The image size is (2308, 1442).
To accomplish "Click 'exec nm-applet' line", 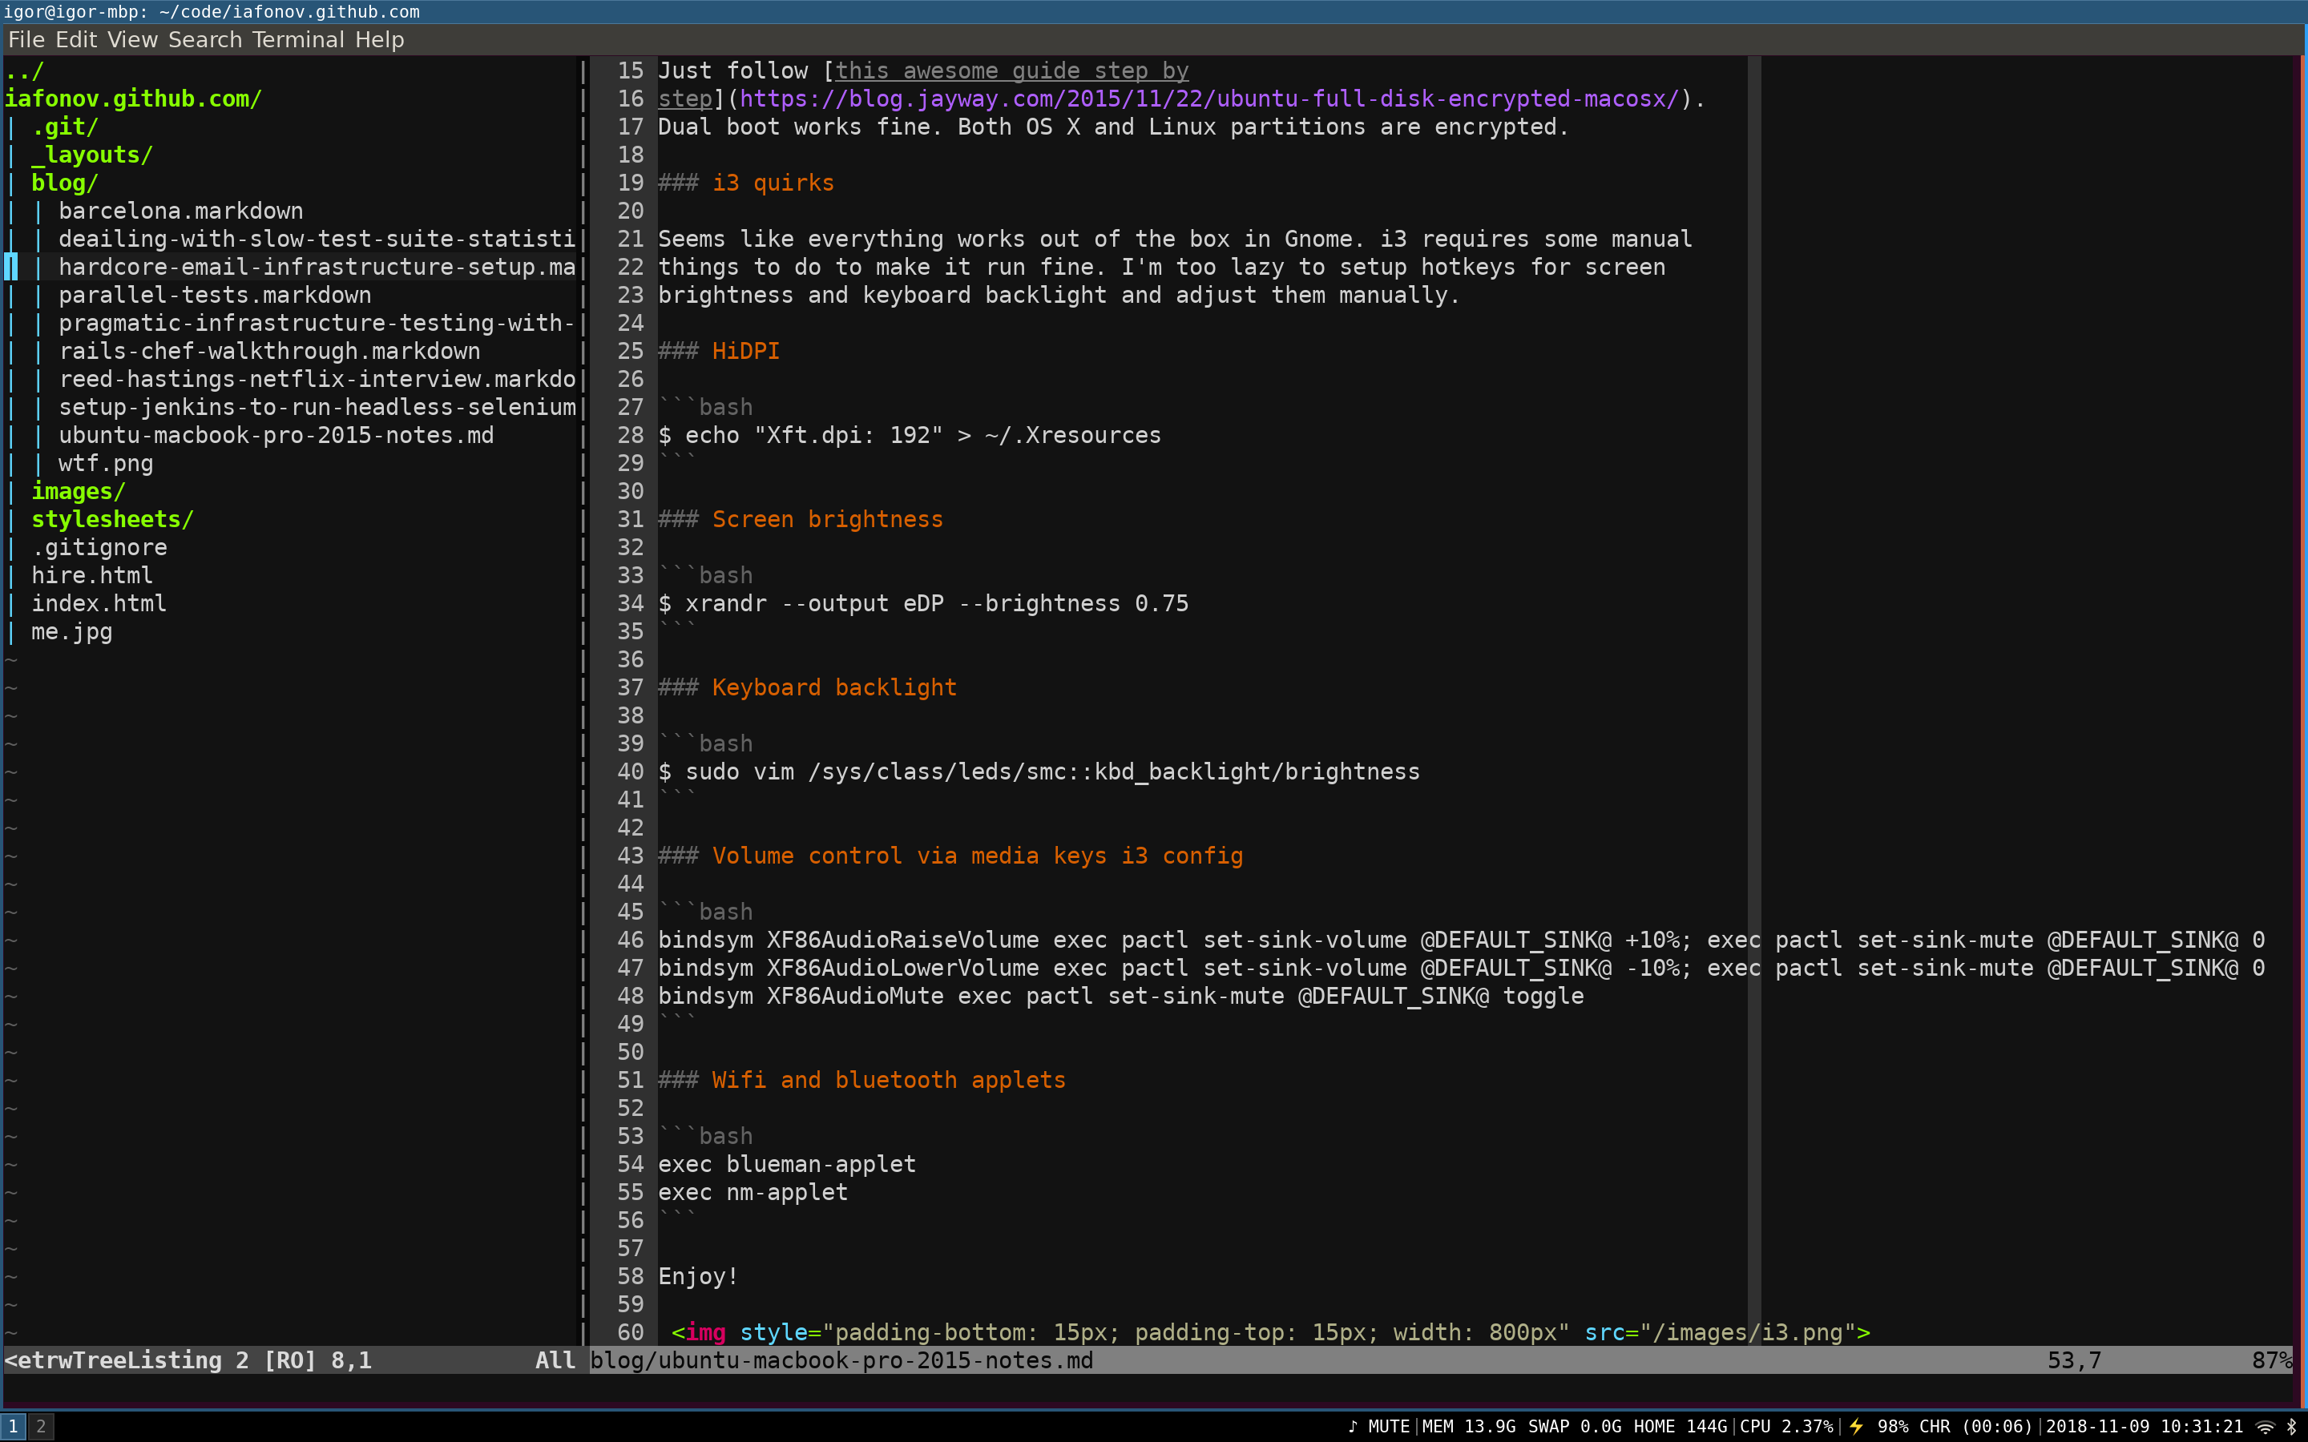I will [753, 1193].
